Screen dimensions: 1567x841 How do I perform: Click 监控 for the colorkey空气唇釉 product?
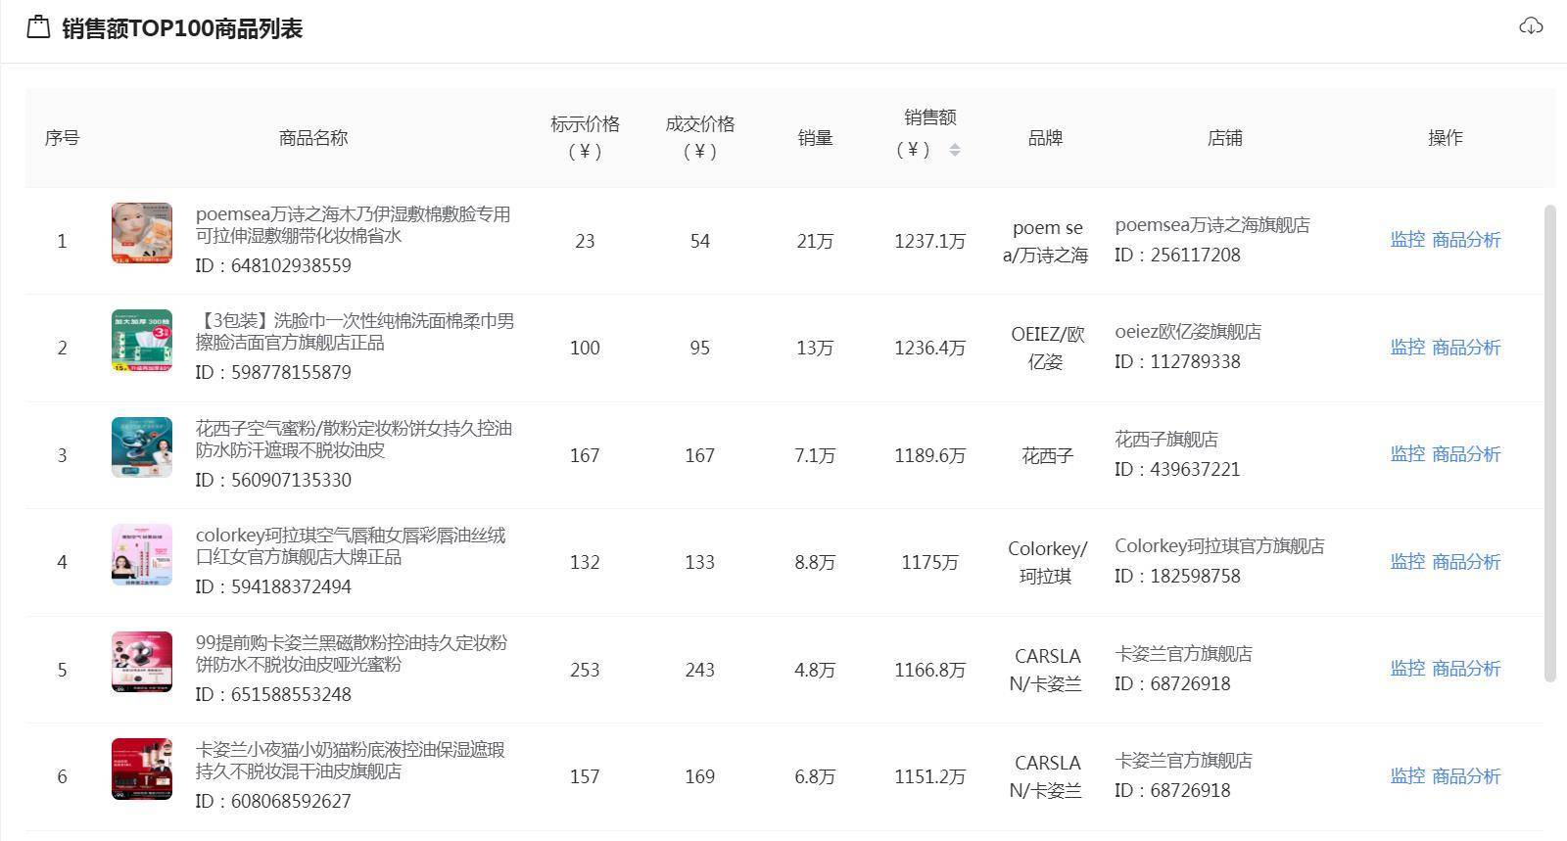[1407, 562]
